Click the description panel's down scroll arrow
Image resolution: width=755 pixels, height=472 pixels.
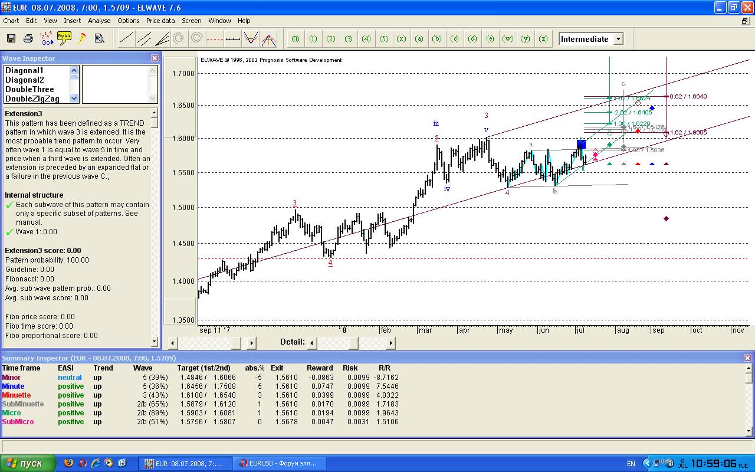[x=155, y=341]
